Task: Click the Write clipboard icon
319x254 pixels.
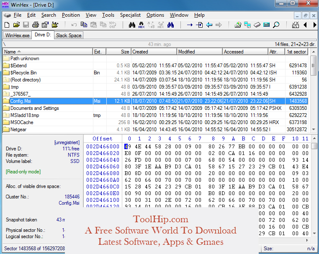Action: click(103, 25)
